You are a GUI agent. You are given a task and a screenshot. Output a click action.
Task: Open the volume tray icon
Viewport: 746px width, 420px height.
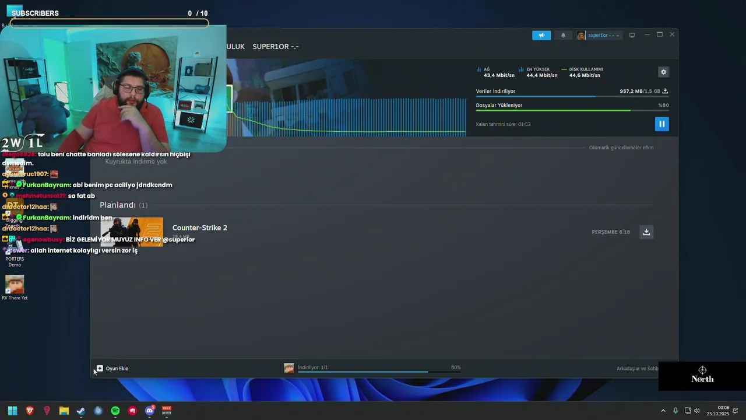click(x=696, y=411)
